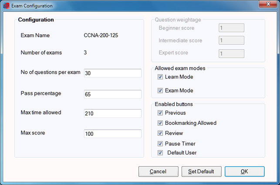Viewport: 280px width, 185px height.
Task: Close the Exam Configuration dialog
Action: point(268,4)
